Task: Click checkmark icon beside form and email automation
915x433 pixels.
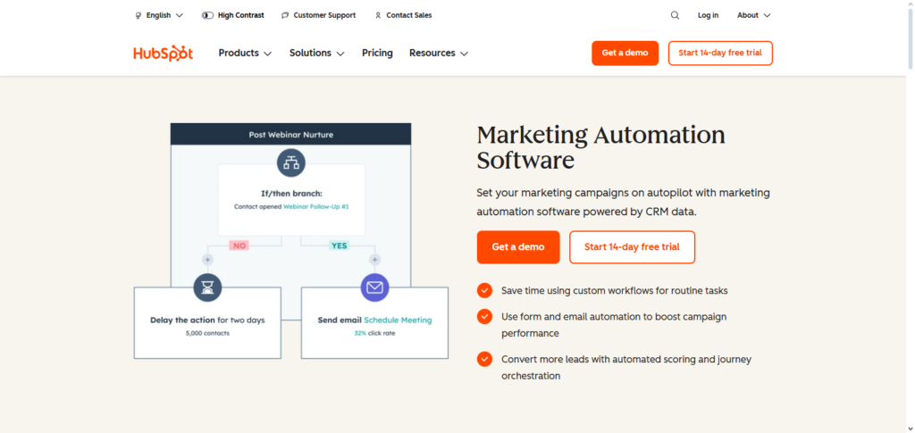Action: coord(484,316)
